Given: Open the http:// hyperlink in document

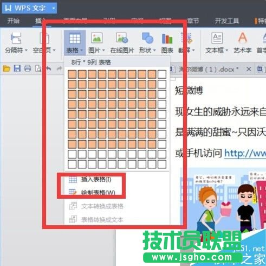Looking at the screenshot, I should point(245,153).
